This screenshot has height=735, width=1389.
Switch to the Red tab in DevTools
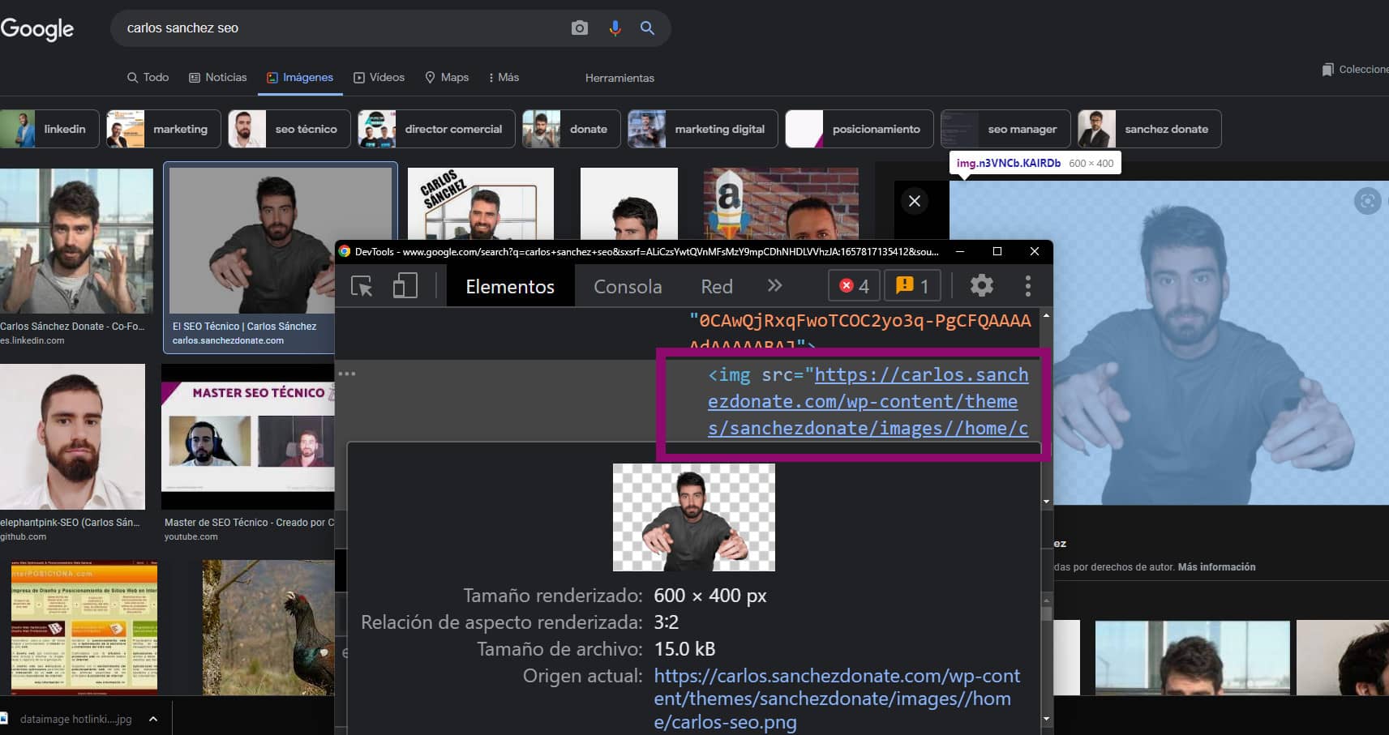point(717,286)
